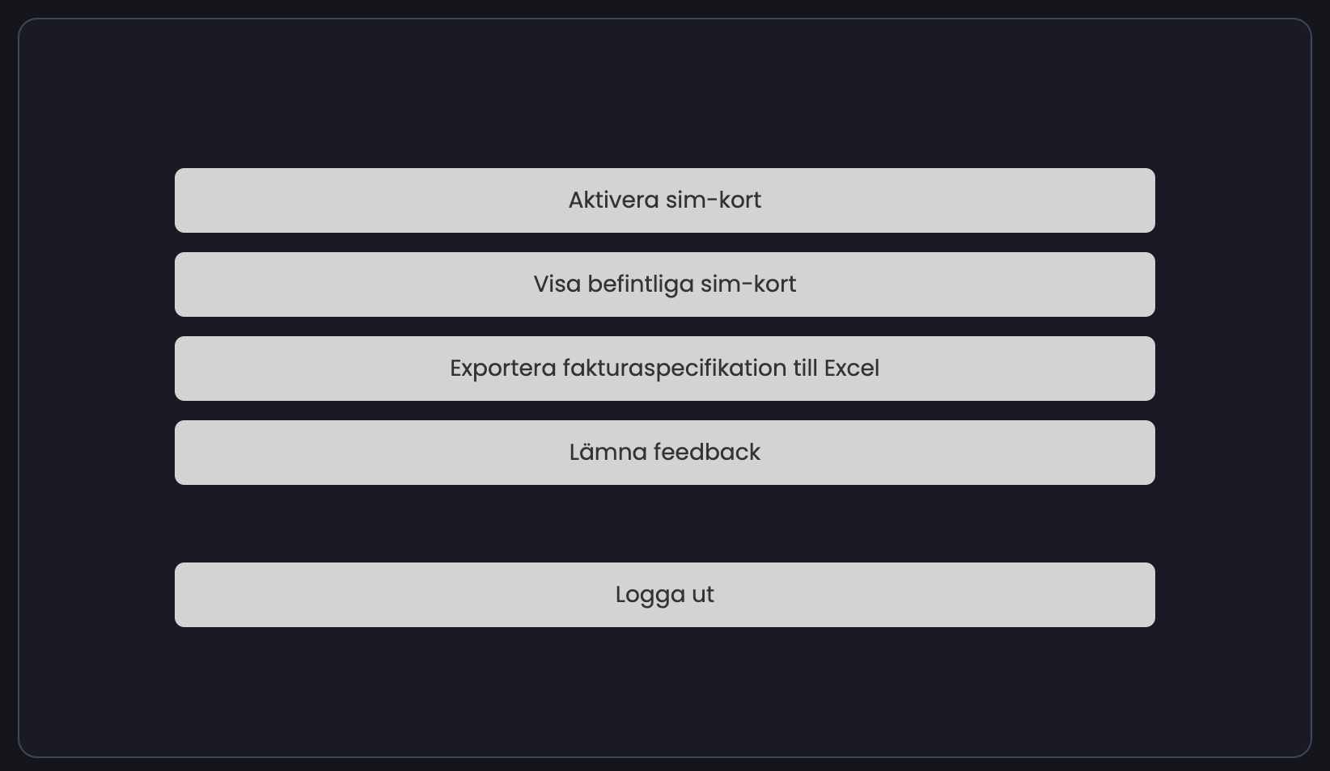Click the Aktivera sim-kort button
Image resolution: width=1330 pixels, height=771 pixels.
click(x=664, y=200)
